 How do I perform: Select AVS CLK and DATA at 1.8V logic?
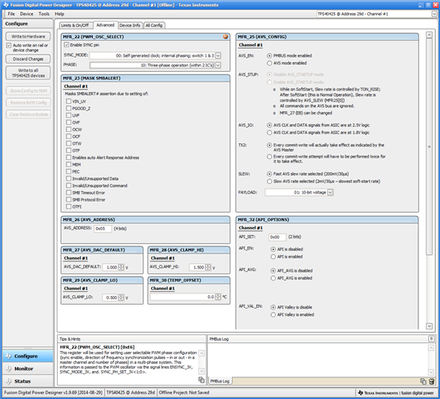click(270, 133)
